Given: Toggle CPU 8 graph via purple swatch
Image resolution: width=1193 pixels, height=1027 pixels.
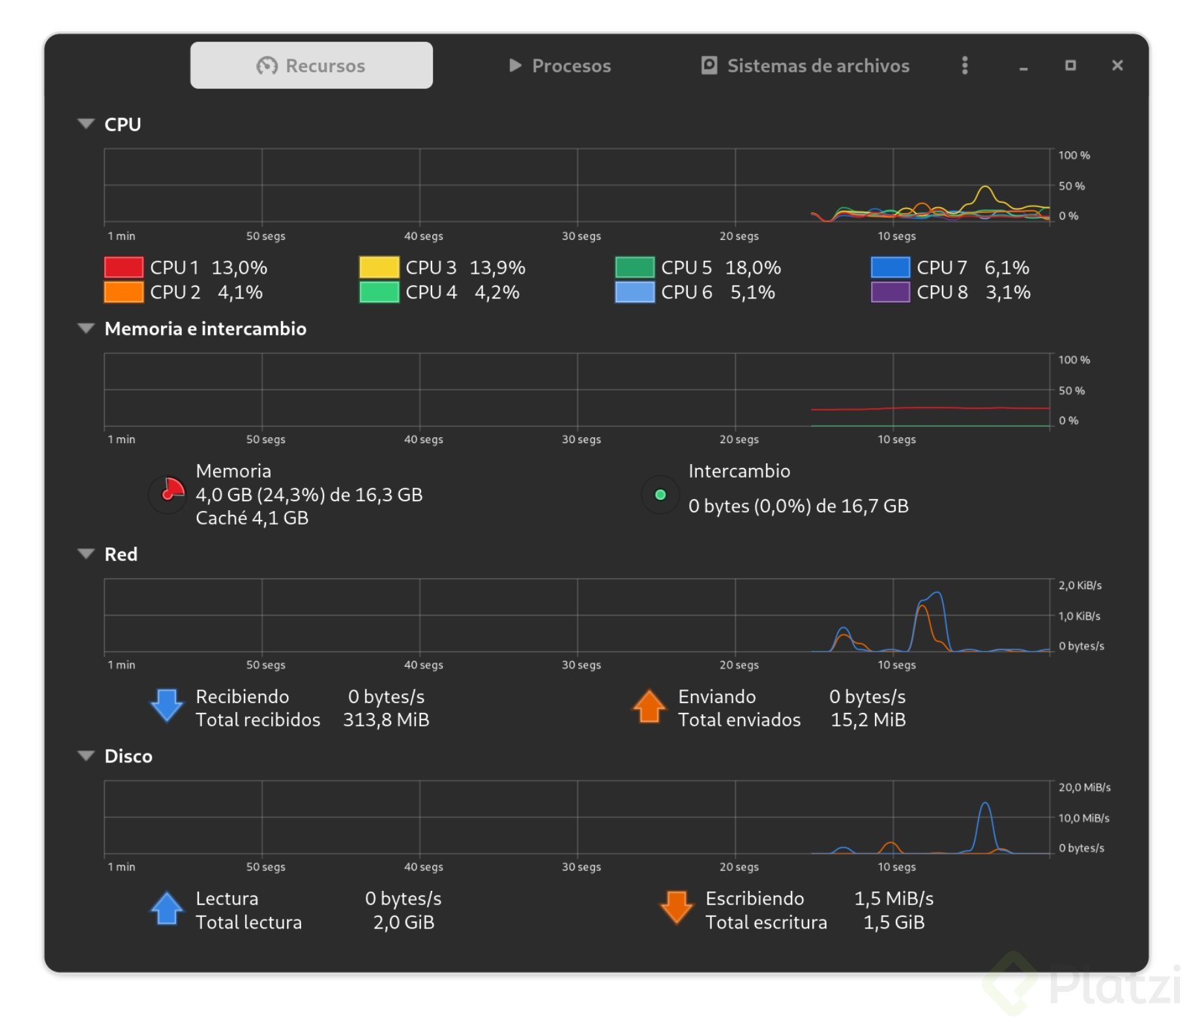Looking at the screenshot, I should (x=889, y=293).
